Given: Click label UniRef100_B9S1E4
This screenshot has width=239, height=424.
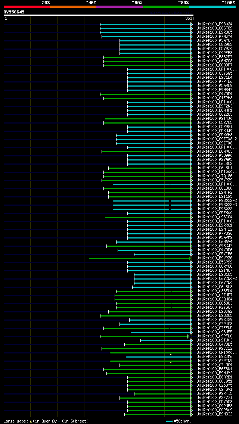Looking at the screenshot, I should click(x=214, y=77).
